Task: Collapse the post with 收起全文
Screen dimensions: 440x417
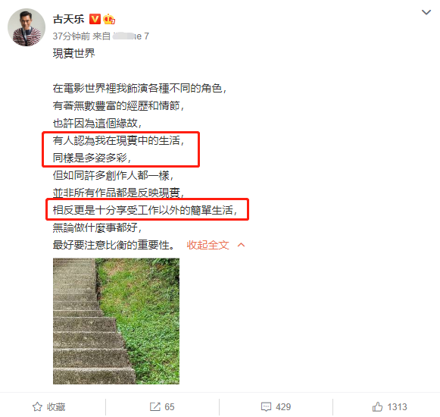Action: (x=208, y=245)
